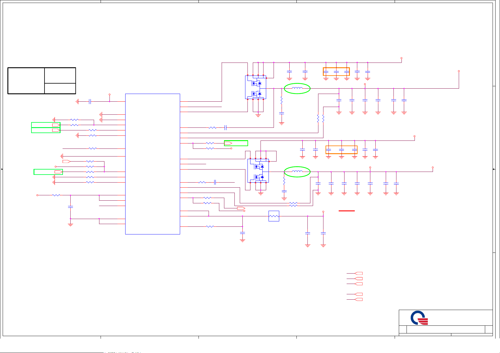Pick the lower orange-boxed capacitor group
This screenshot has width=500, height=353.
(342, 150)
